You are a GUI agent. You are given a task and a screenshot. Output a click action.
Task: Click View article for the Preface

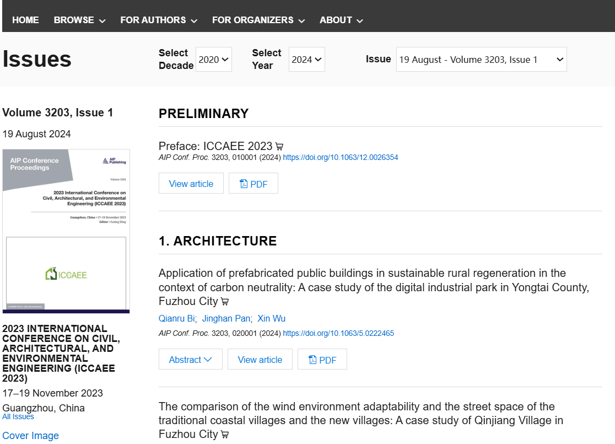pyautogui.click(x=191, y=184)
